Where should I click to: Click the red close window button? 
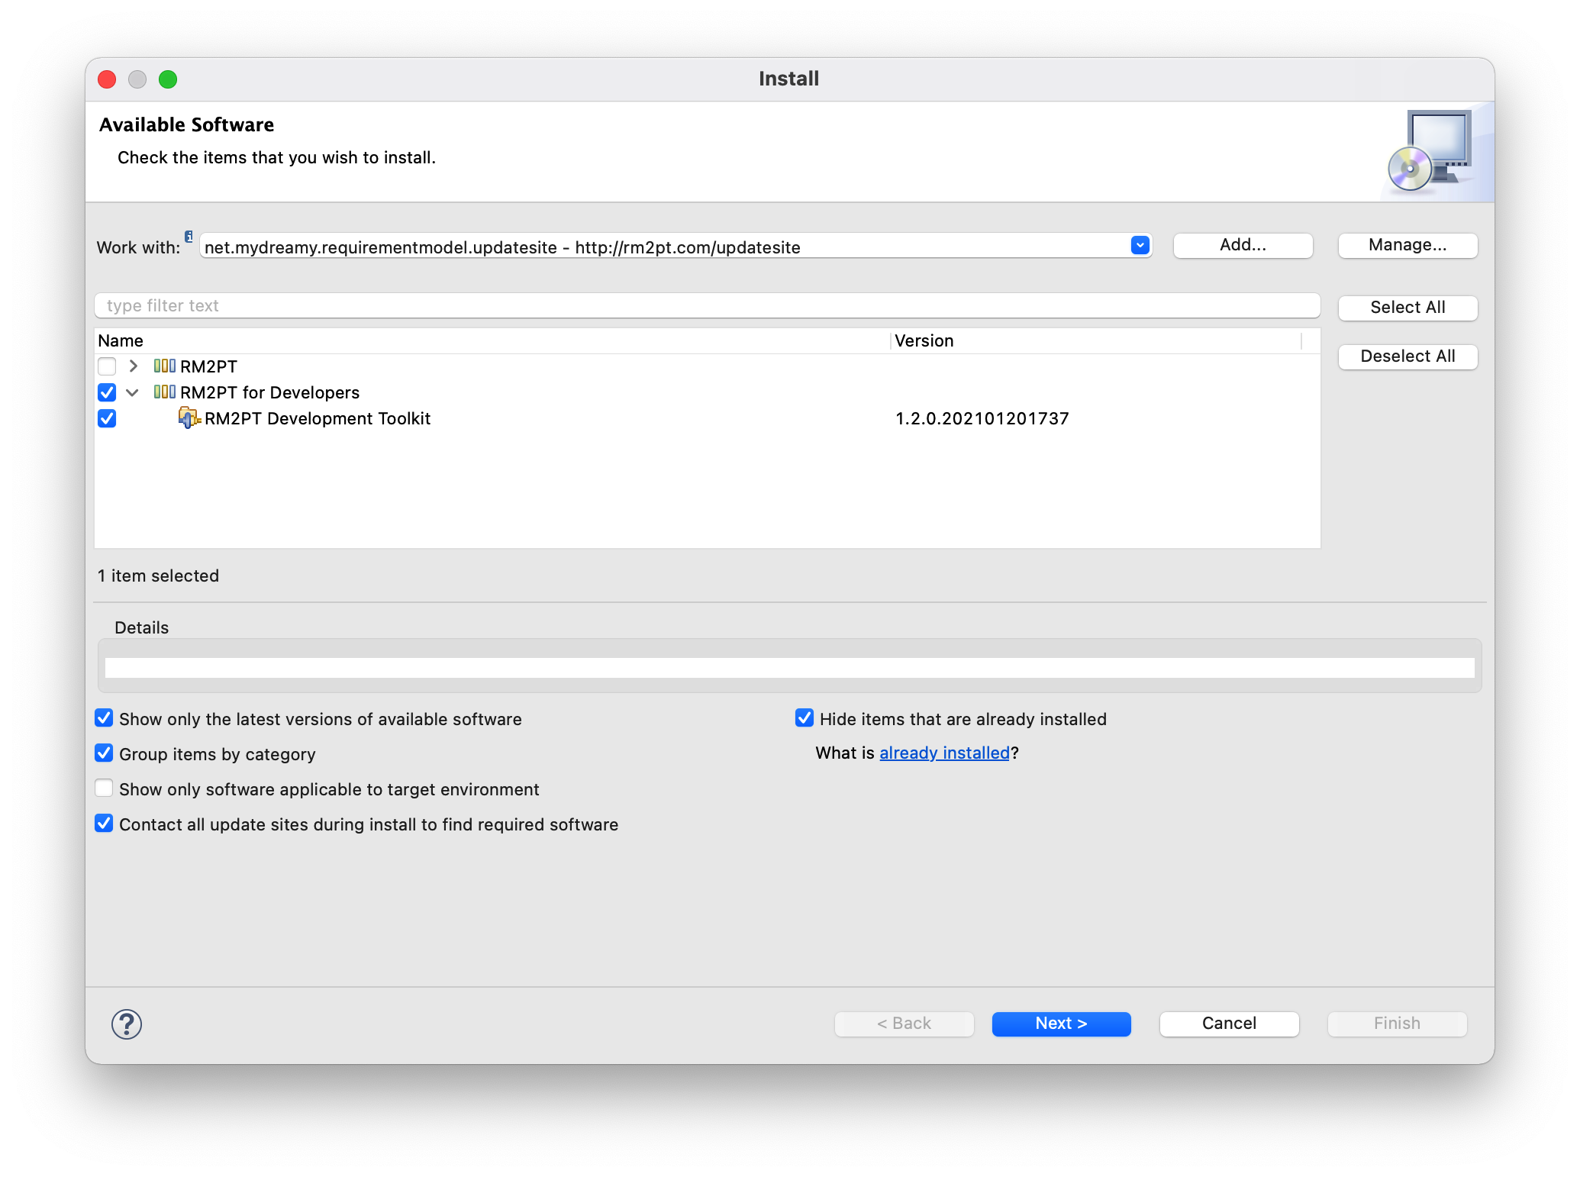(x=107, y=79)
